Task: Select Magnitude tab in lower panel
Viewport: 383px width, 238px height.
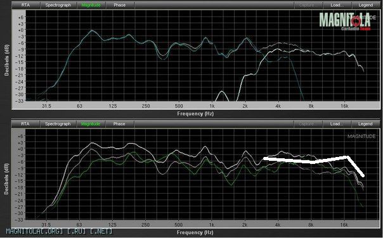Action: click(x=91, y=124)
